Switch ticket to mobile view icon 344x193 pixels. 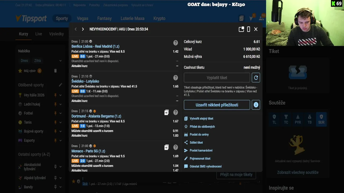coord(249,29)
